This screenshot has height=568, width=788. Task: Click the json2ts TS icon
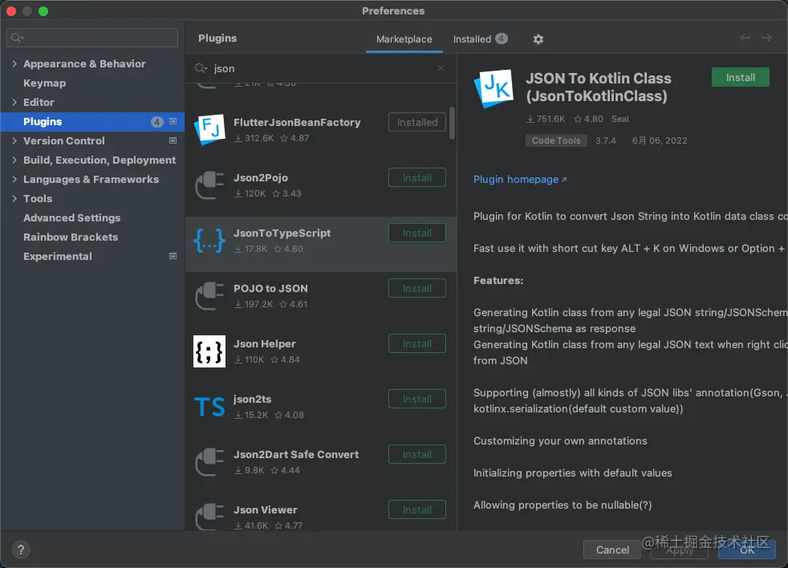[x=209, y=407]
